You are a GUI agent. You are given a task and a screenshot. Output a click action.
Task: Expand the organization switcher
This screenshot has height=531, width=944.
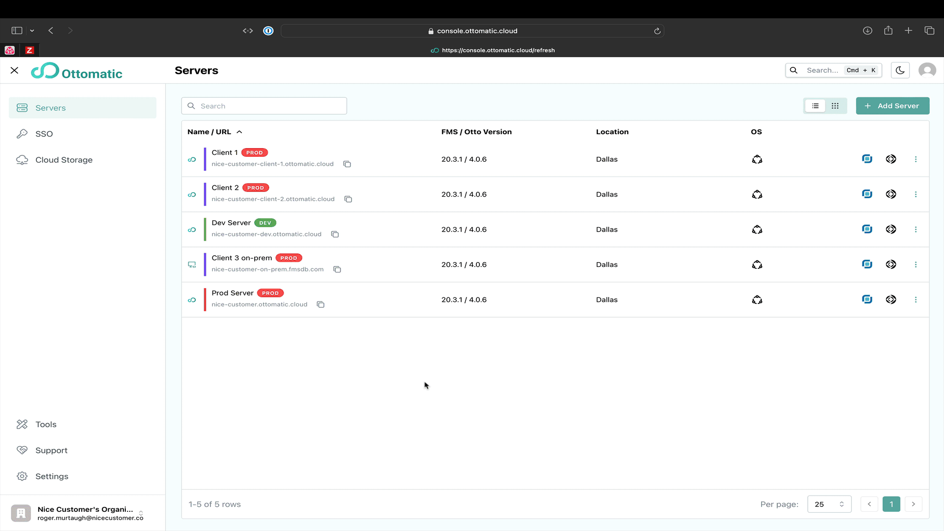point(83,513)
